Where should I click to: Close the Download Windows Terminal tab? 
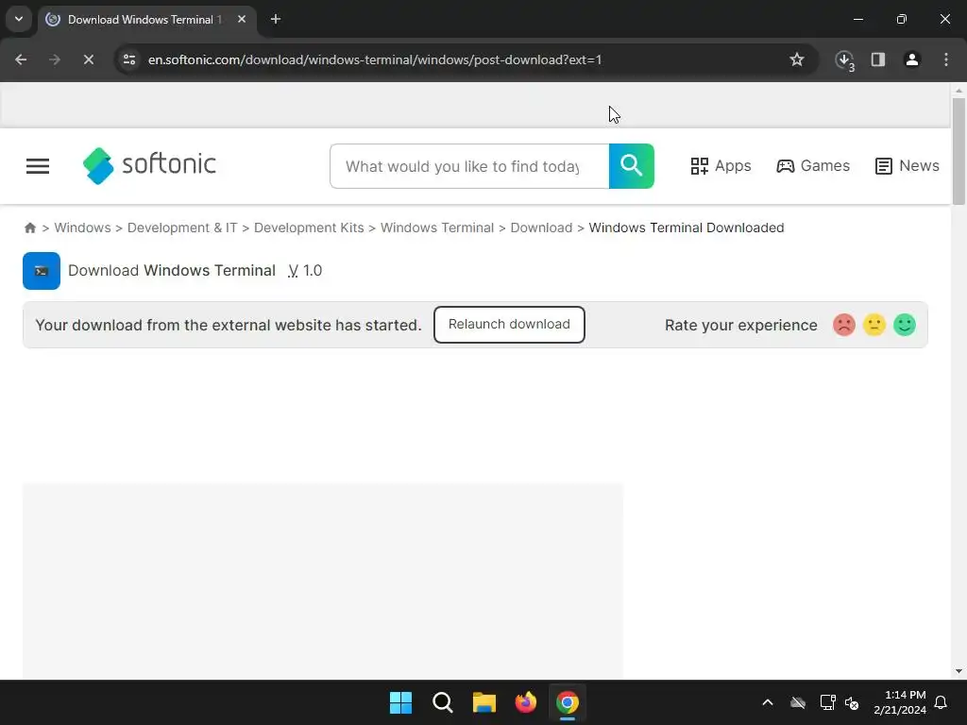242,19
